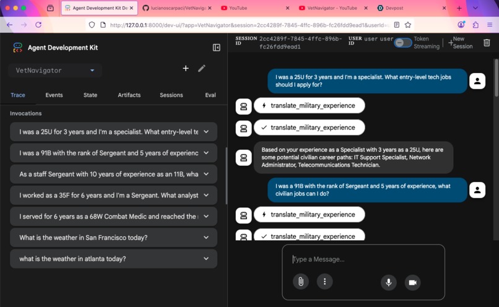Switch to the Trace tab
This screenshot has height=307, width=499.
[x=18, y=95]
